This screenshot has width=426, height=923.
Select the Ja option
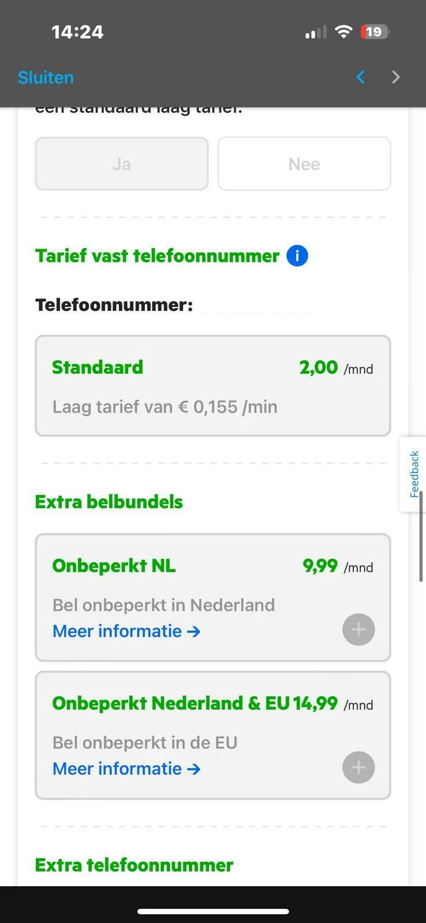tap(122, 164)
